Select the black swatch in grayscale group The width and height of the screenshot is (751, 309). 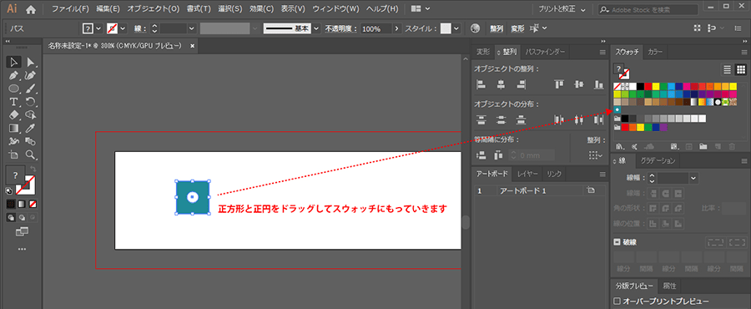click(x=625, y=119)
